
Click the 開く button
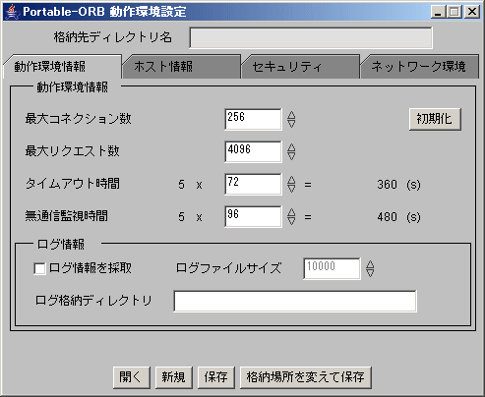(x=132, y=377)
